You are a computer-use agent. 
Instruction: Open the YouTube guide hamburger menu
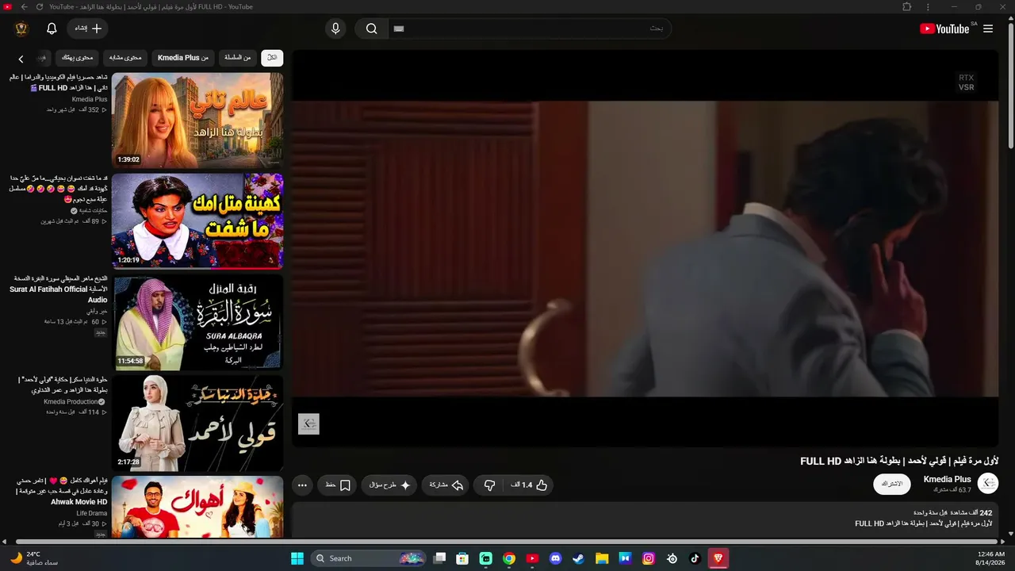988,29
